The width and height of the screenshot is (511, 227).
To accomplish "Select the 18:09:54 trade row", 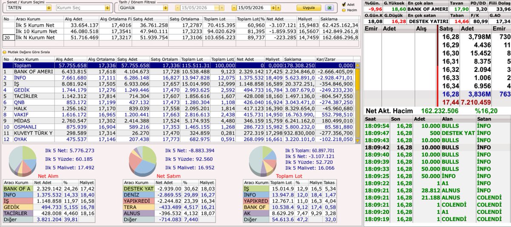I will 437,126.
